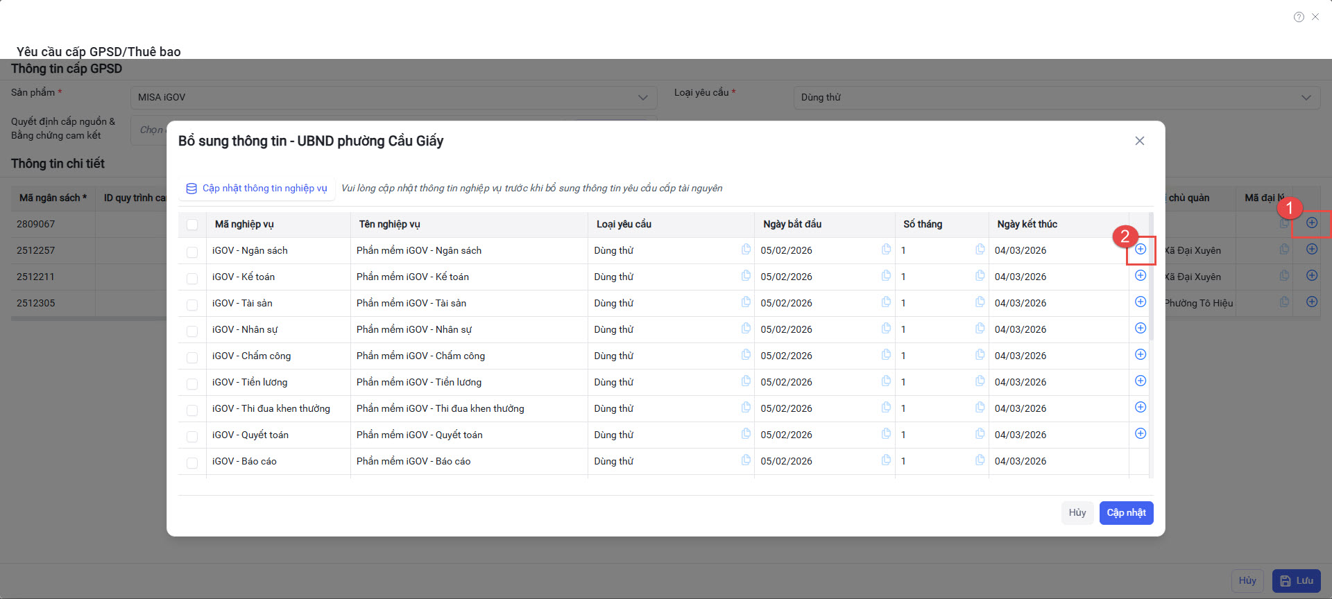Expand the Loại yêu cầu dropdown showing Dùng thử

coord(1056,98)
